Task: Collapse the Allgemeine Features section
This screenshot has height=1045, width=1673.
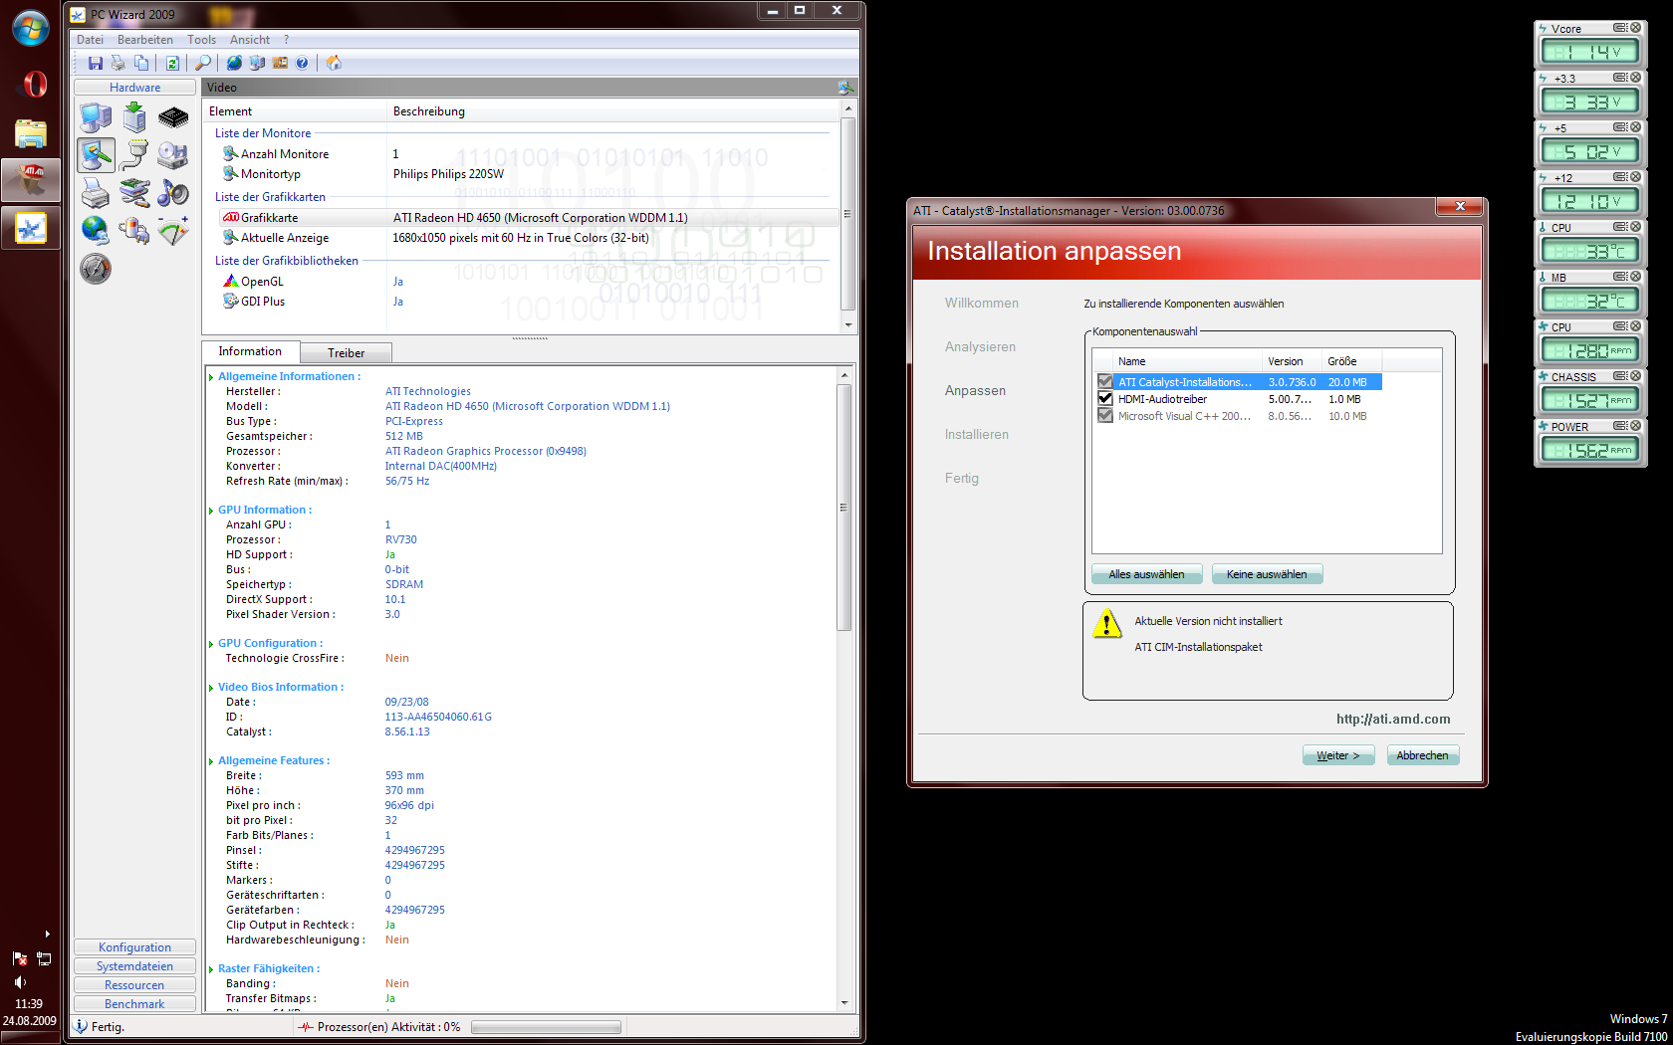Action: point(211,761)
